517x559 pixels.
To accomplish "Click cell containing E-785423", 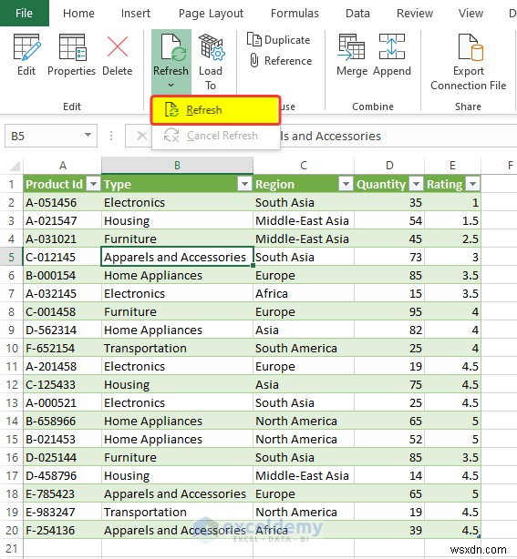I will click(x=63, y=493).
